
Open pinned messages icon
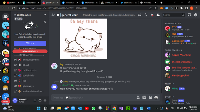[152, 15]
